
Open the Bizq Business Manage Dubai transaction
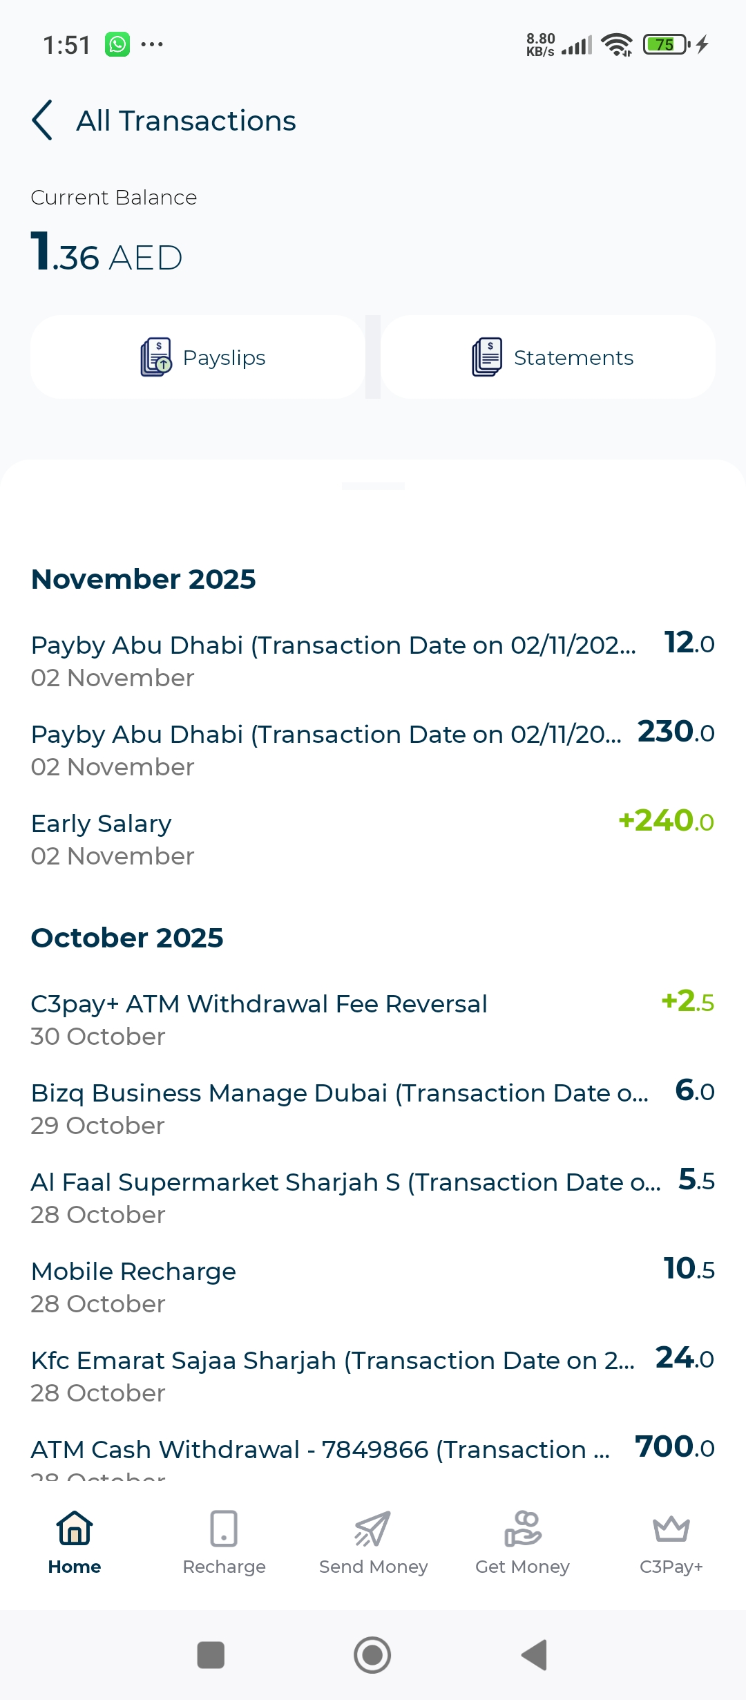[373, 1108]
